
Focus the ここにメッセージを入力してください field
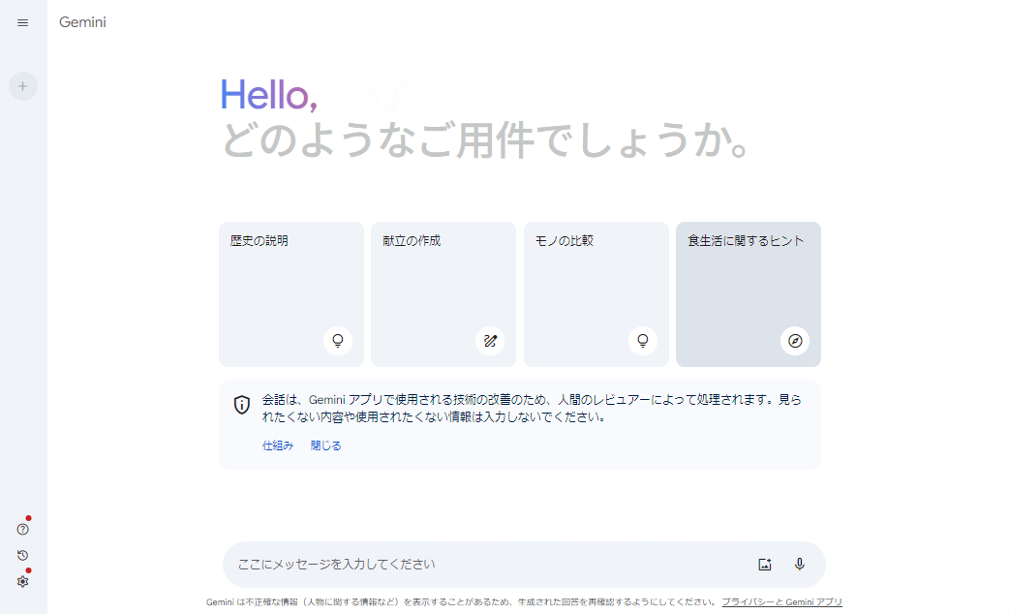tap(484, 565)
